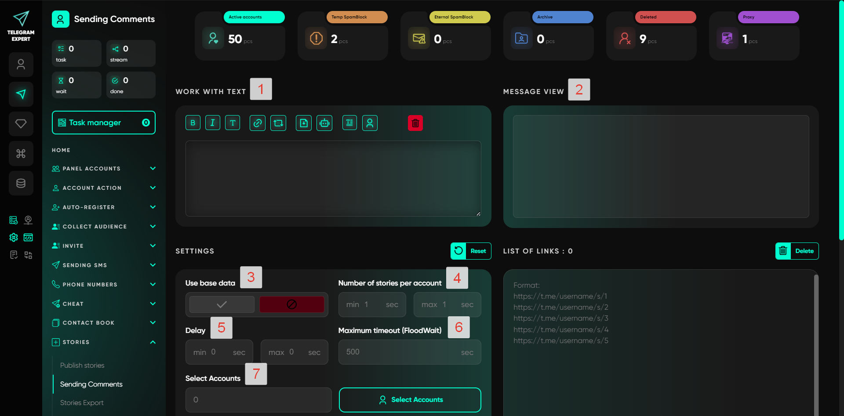
Task: Open Publish stories page
Action: 82,365
